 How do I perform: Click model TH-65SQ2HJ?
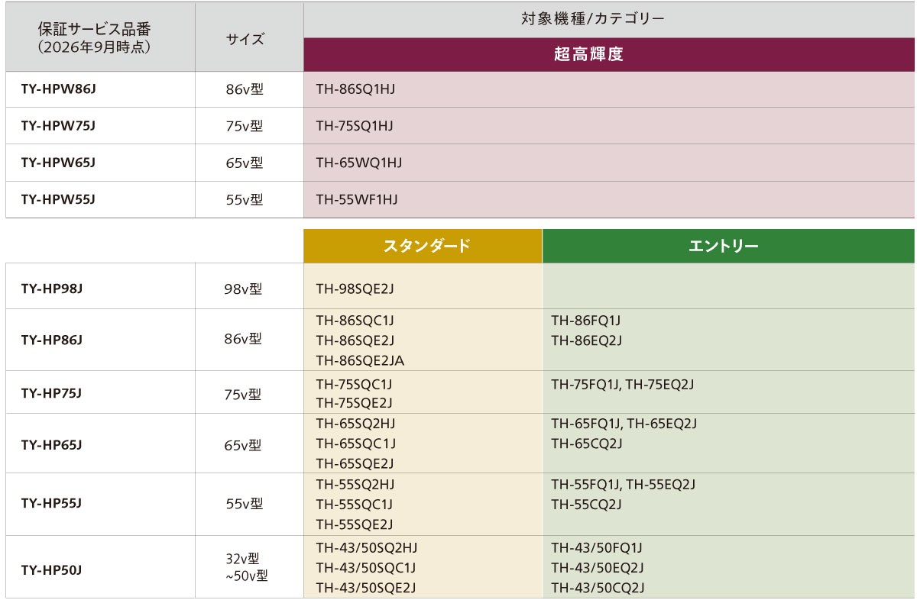pos(355,424)
